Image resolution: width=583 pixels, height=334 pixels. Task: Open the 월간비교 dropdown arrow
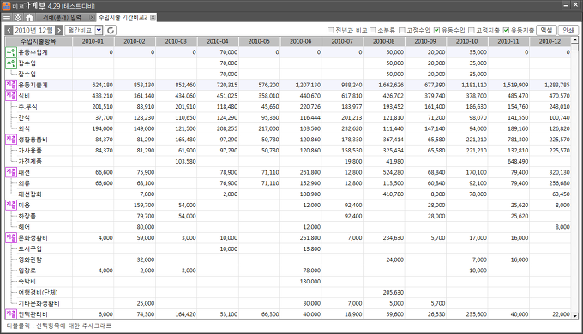[99, 30]
